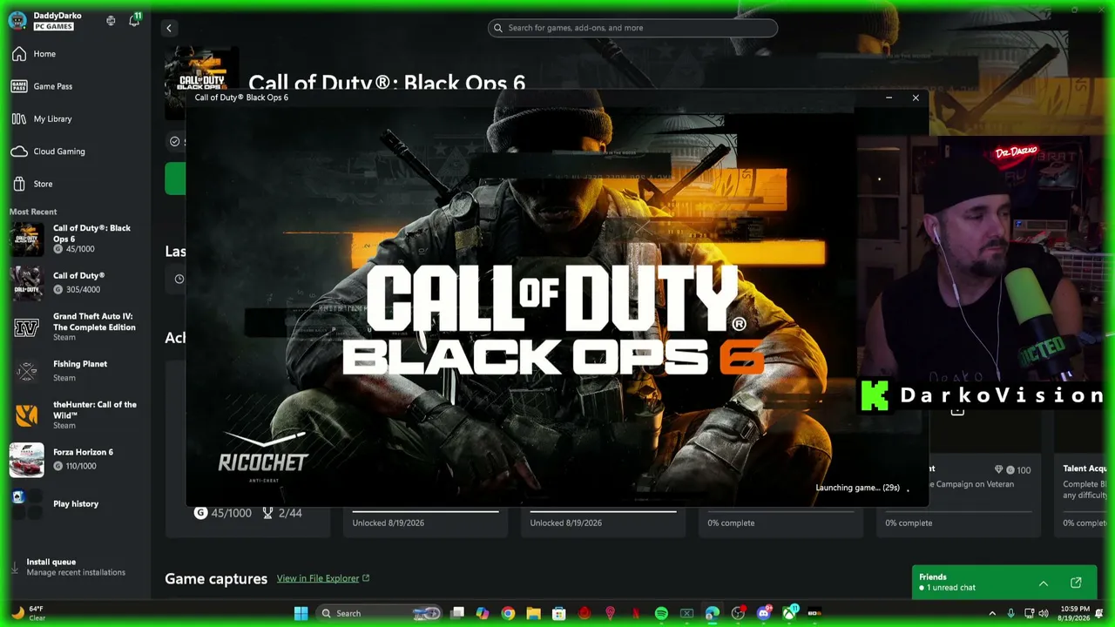The image size is (1115, 627).
Task: Open Spotify from the taskbar
Action: pyautogui.click(x=661, y=613)
